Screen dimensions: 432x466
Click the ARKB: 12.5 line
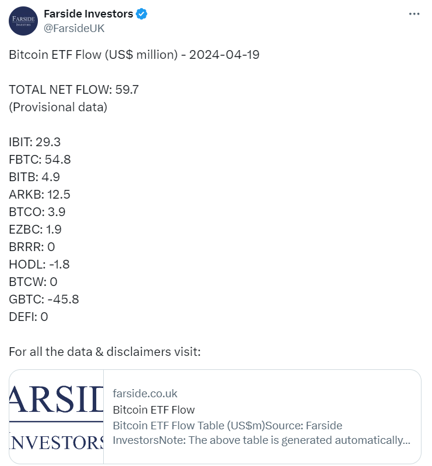(40, 195)
